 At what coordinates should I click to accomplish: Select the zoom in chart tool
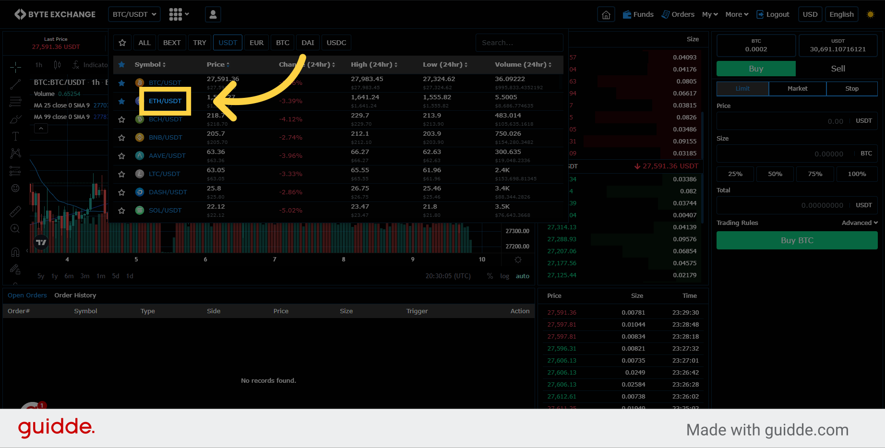coord(15,229)
